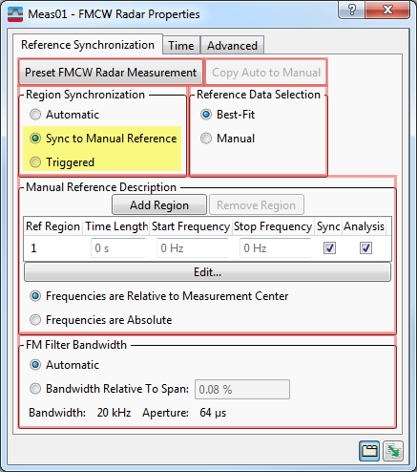Screen dimensions: 417x472
Task: Click the Start Frequency field for region 1
Action: pos(193,248)
